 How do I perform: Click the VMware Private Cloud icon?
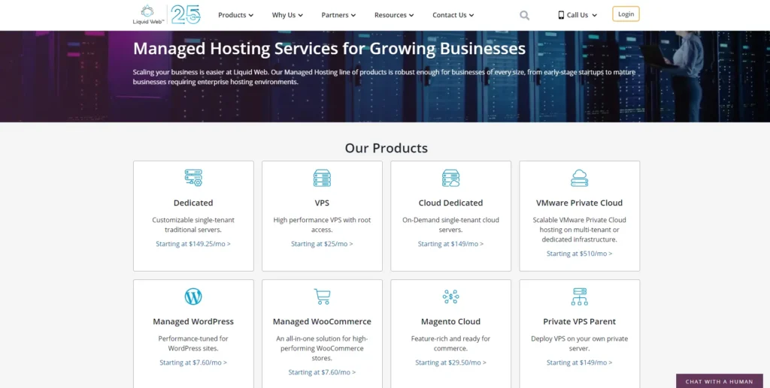point(580,178)
